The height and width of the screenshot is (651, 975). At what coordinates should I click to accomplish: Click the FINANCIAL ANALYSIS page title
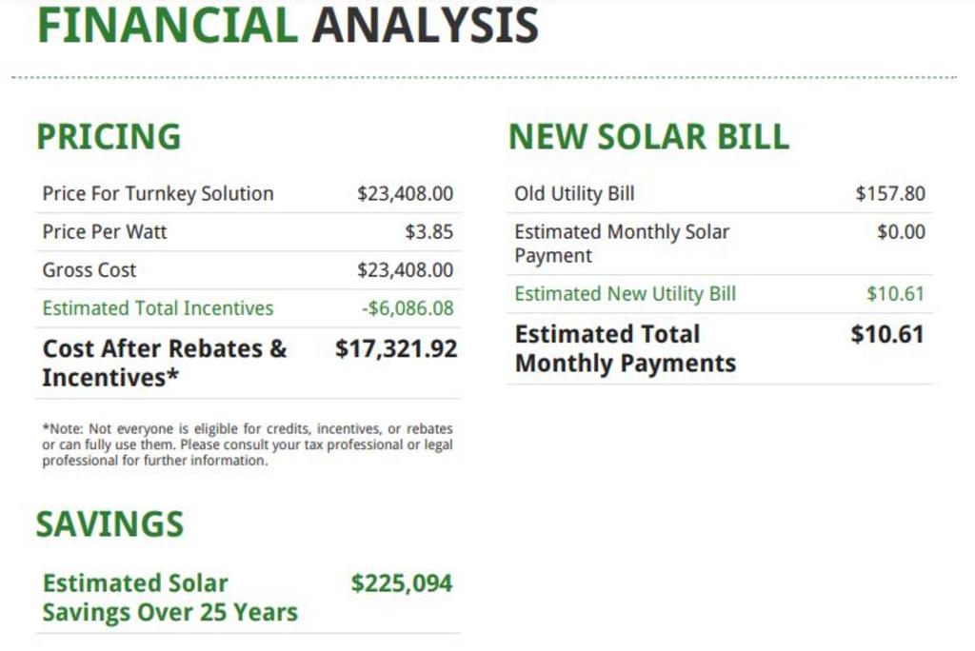click(x=288, y=26)
